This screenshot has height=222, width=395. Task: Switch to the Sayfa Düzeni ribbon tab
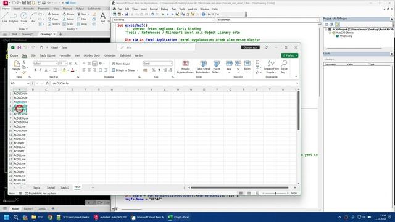click(48, 55)
